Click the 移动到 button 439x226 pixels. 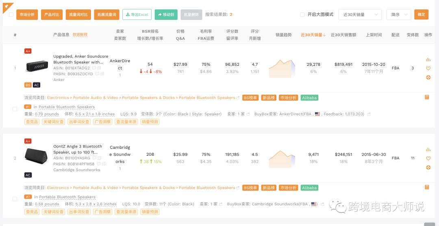pyautogui.click(x=166, y=15)
